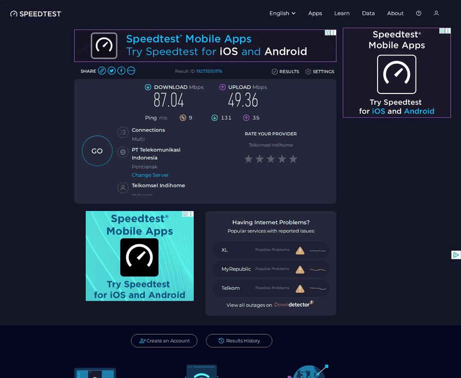
Task: Rate provider five stars
Action: pos(293,159)
